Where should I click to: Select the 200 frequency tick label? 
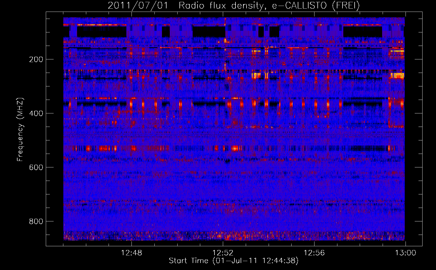36,59
